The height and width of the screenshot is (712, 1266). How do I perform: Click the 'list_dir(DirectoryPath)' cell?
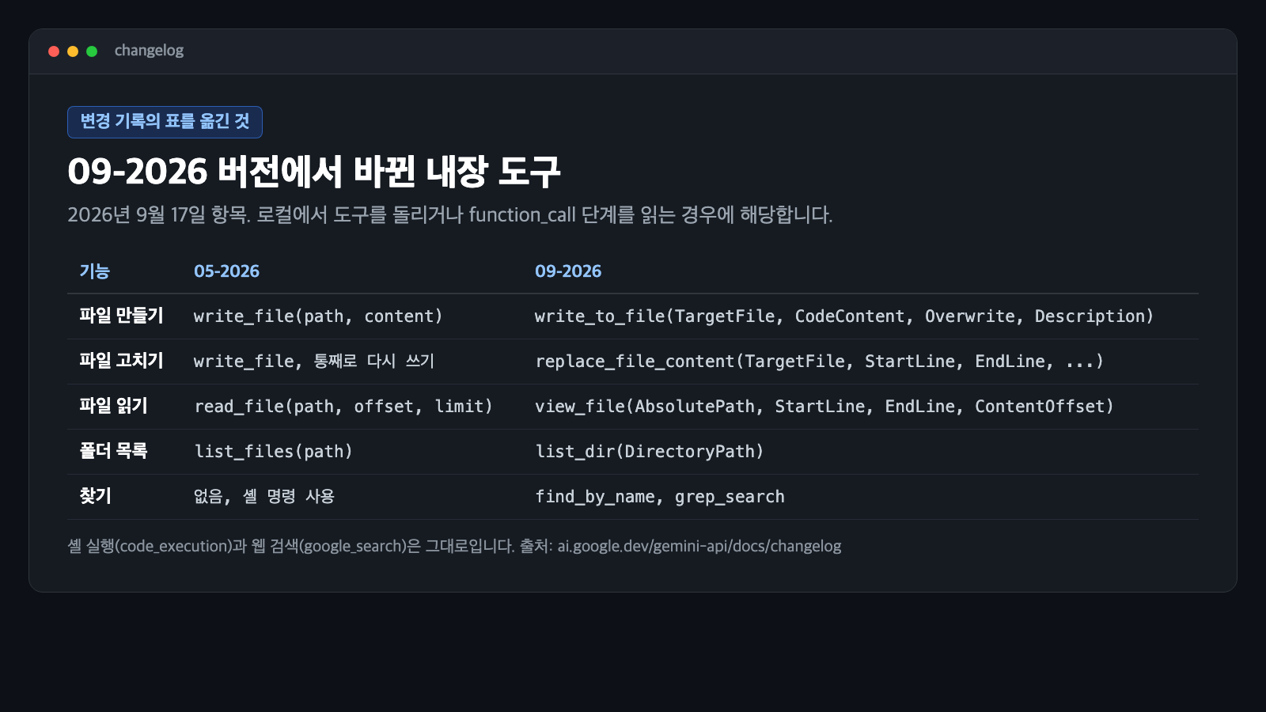click(x=650, y=452)
